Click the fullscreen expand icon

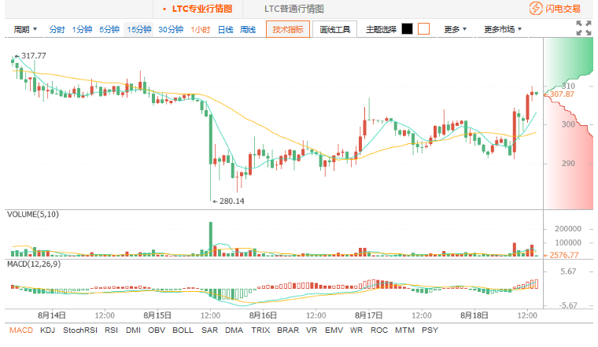[x=583, y=28]
